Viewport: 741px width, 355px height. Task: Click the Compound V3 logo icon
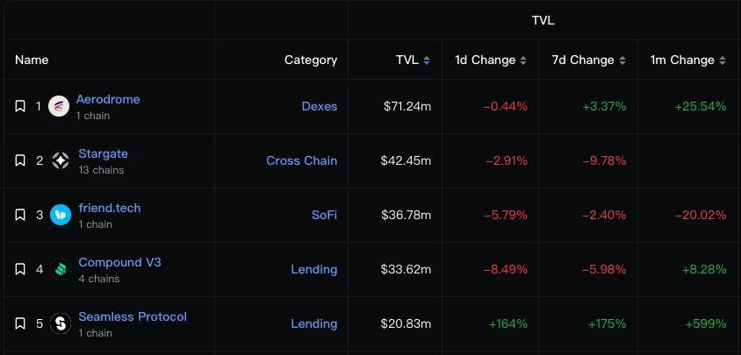coord(61,269)
